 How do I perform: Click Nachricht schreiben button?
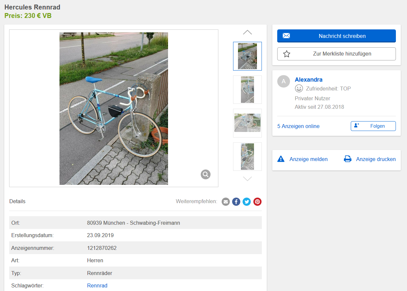coord(336,36)
